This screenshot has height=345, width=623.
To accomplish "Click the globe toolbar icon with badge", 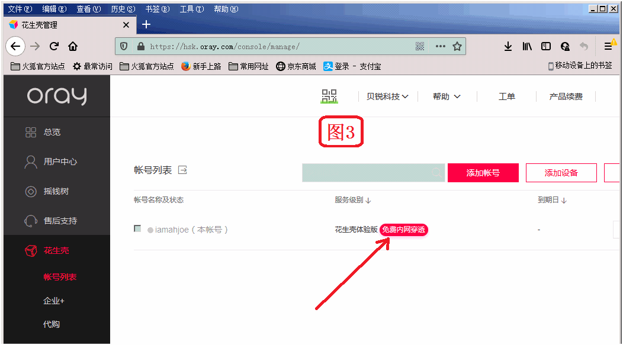I will (565, 46).
